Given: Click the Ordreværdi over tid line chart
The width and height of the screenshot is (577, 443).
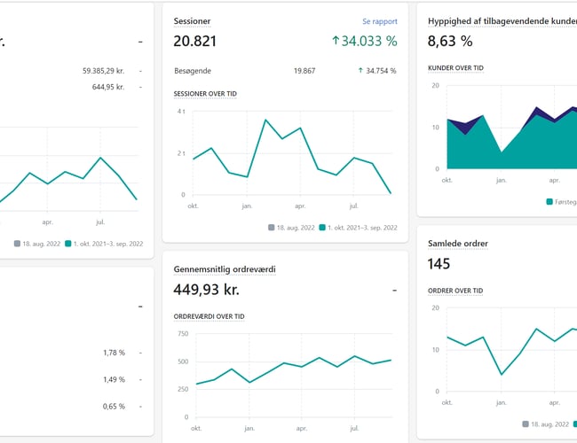Looking at the screenshot, I should pyautogui.click(x=284, y=372).
